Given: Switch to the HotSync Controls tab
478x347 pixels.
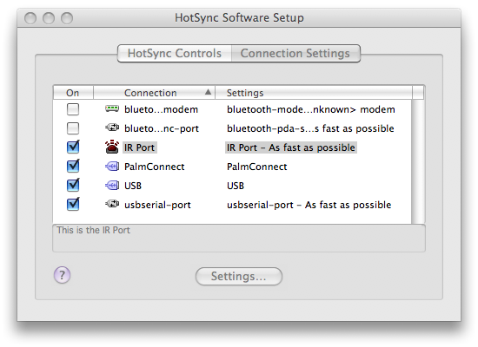Looking at the screenshot, I should pos(175,53).
